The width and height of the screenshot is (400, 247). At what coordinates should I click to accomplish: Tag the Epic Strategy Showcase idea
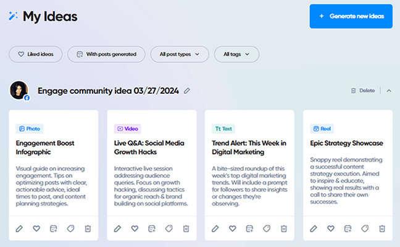[x=365, y=228]
